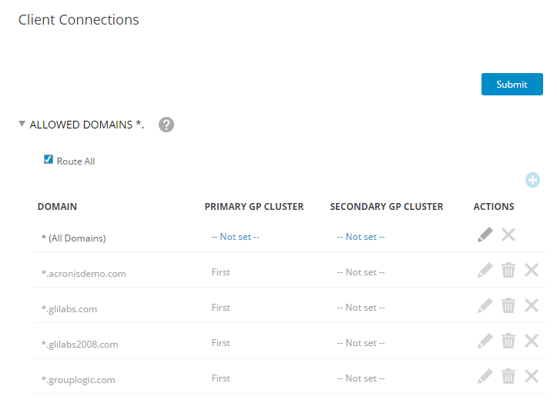The height and width of the screenshot is (403, 557).
Task: Click trash icon for glilabs.com row
Action: [508, 305]
